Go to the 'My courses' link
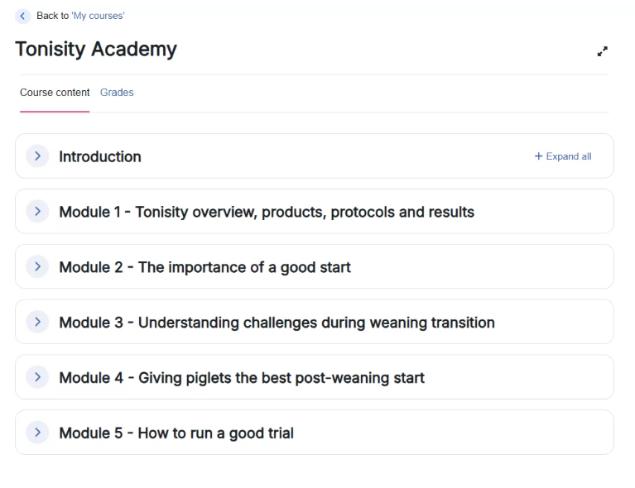The width and height of the screenshot is (635, 488). (x=98, y=16)
